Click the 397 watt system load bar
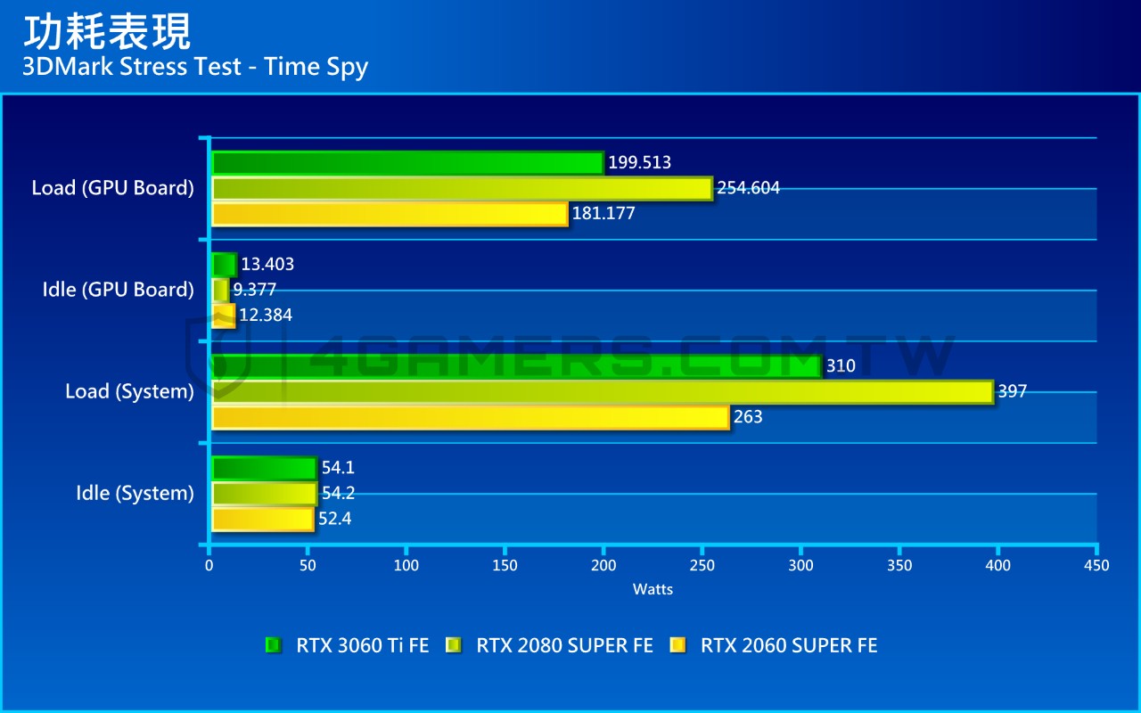This screenshot has width=1141, height=713. click(603, 391)
